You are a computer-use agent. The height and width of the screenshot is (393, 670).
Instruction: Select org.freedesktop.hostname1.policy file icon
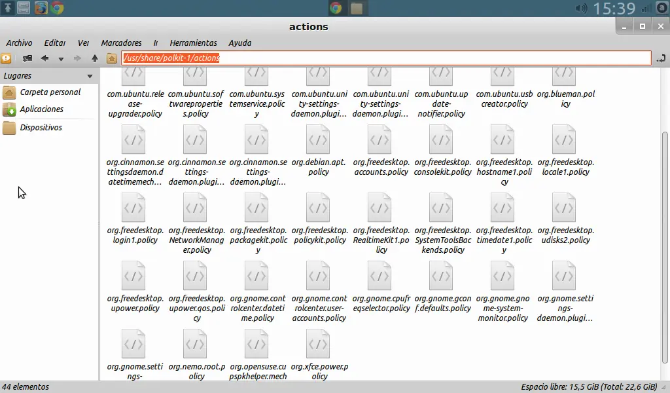[502, 140]
